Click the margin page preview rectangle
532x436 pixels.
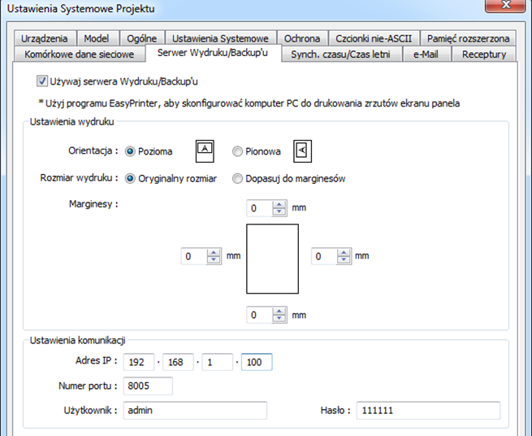[272, 259]
